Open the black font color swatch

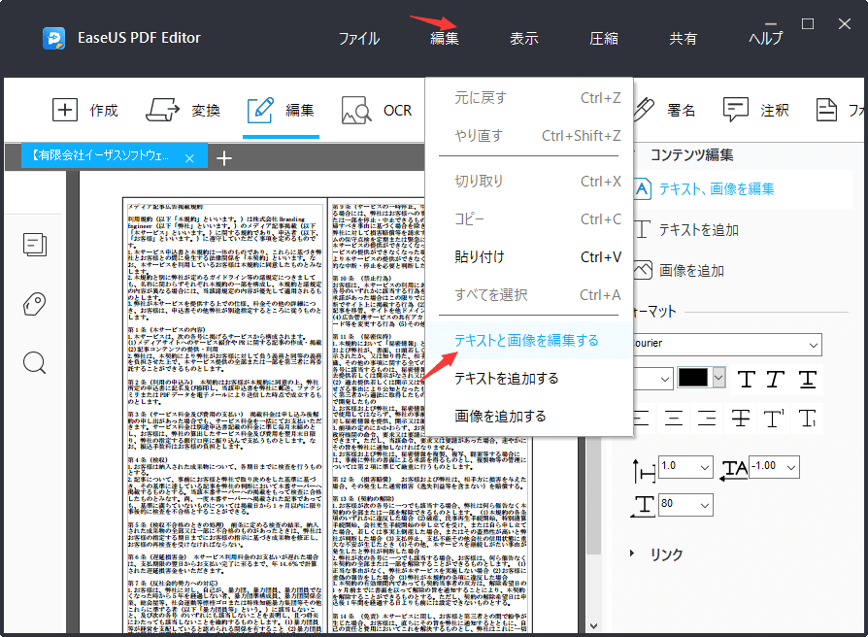[x=692, y=379]
